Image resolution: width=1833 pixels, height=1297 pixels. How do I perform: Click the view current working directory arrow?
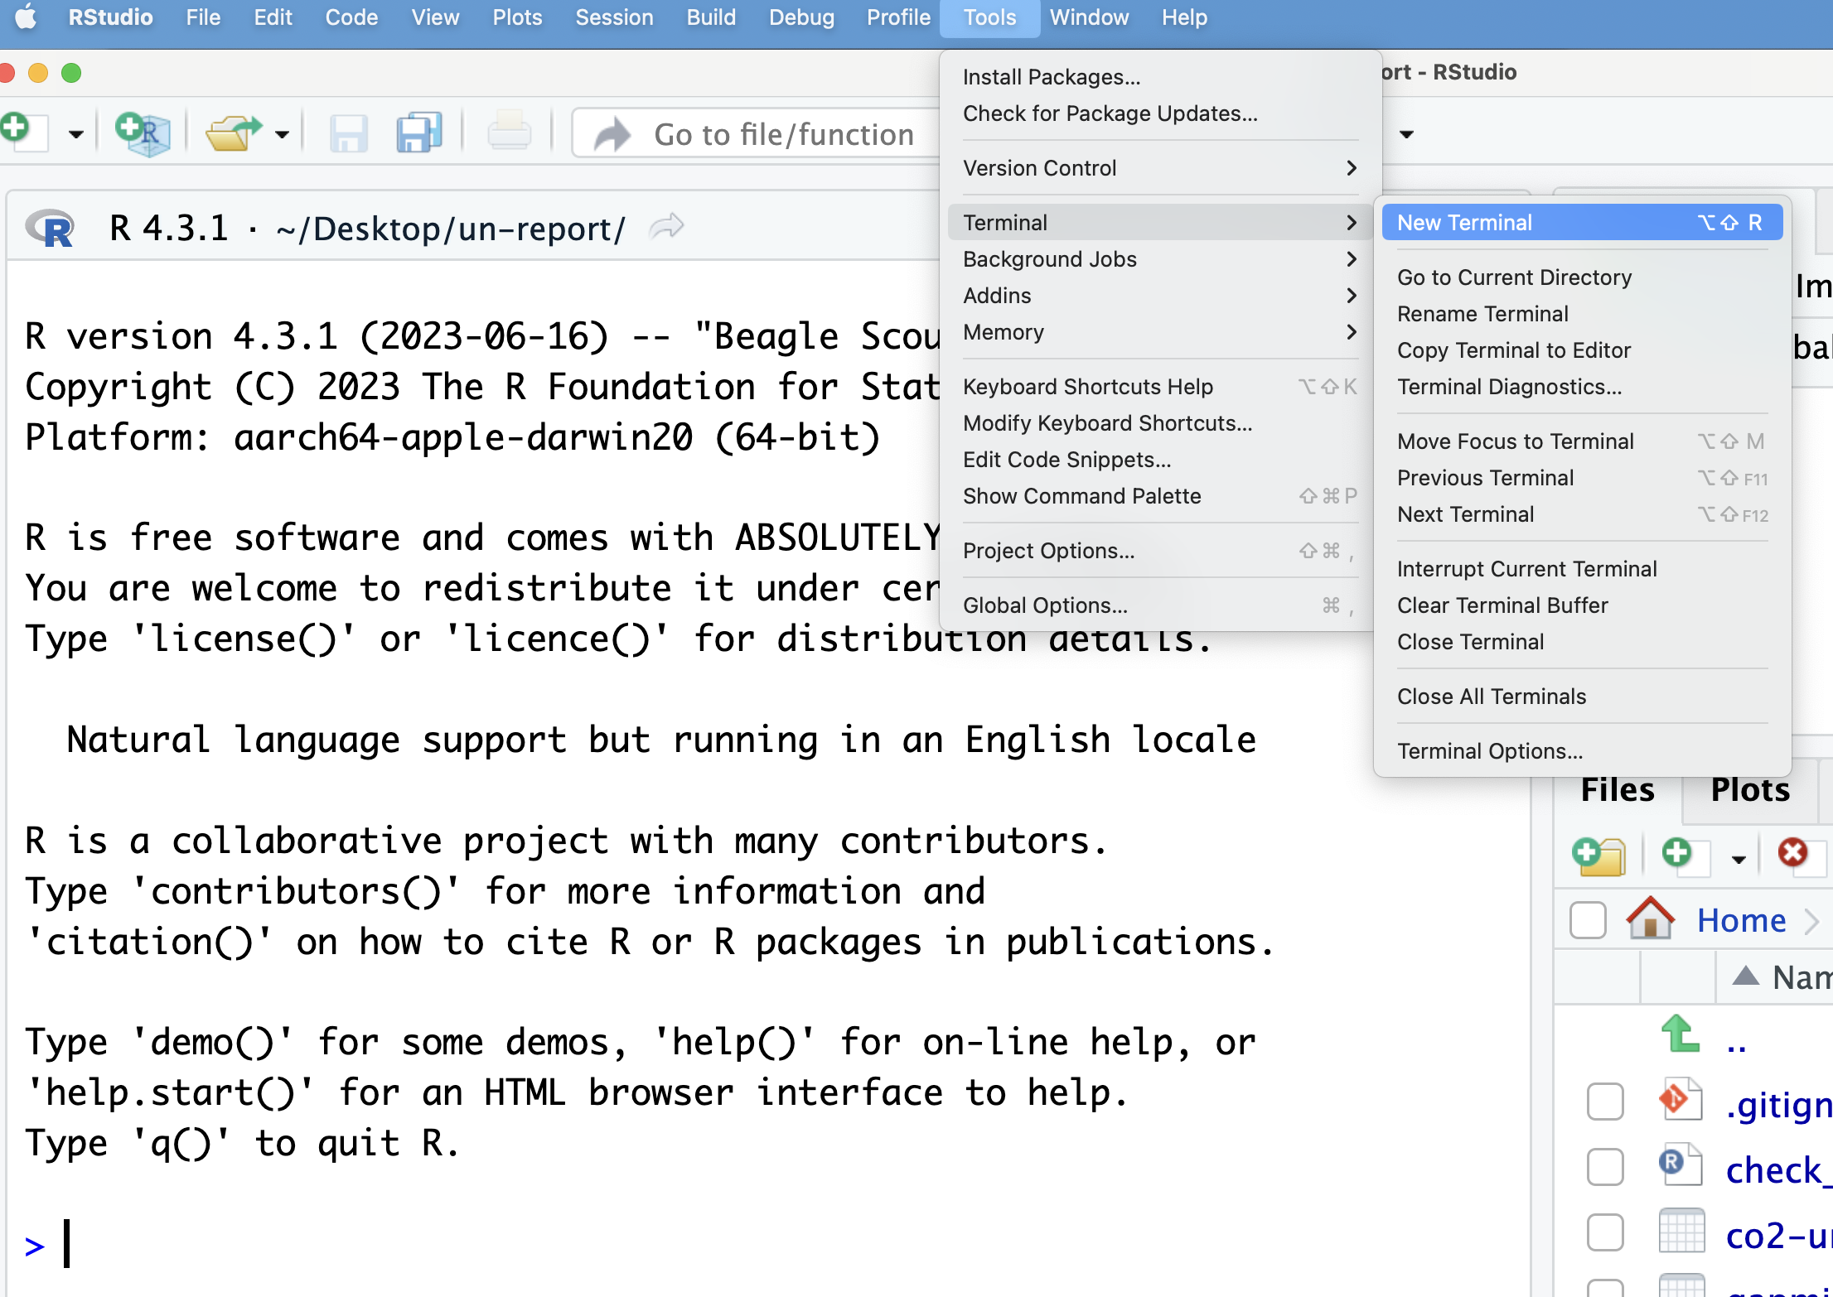[667, 226]
